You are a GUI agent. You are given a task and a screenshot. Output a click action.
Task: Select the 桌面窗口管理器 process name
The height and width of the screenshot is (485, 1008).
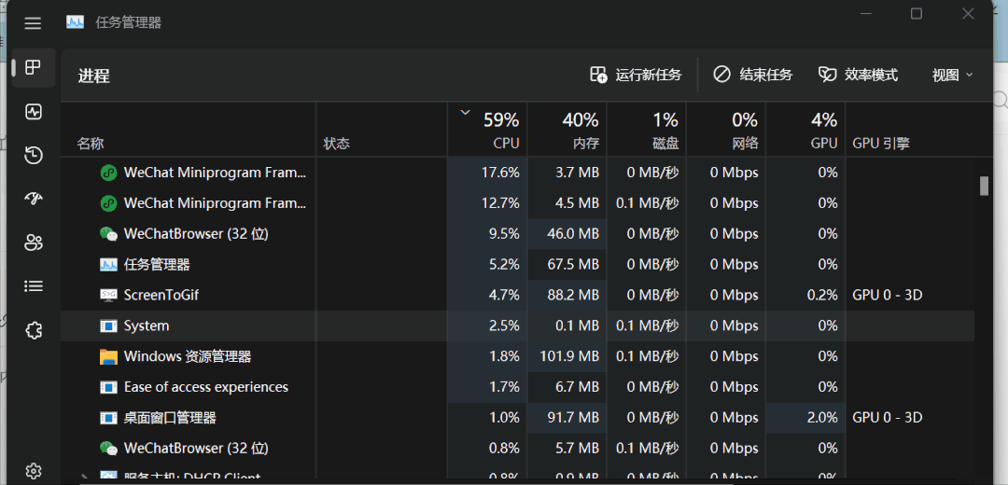click(170, 418)
